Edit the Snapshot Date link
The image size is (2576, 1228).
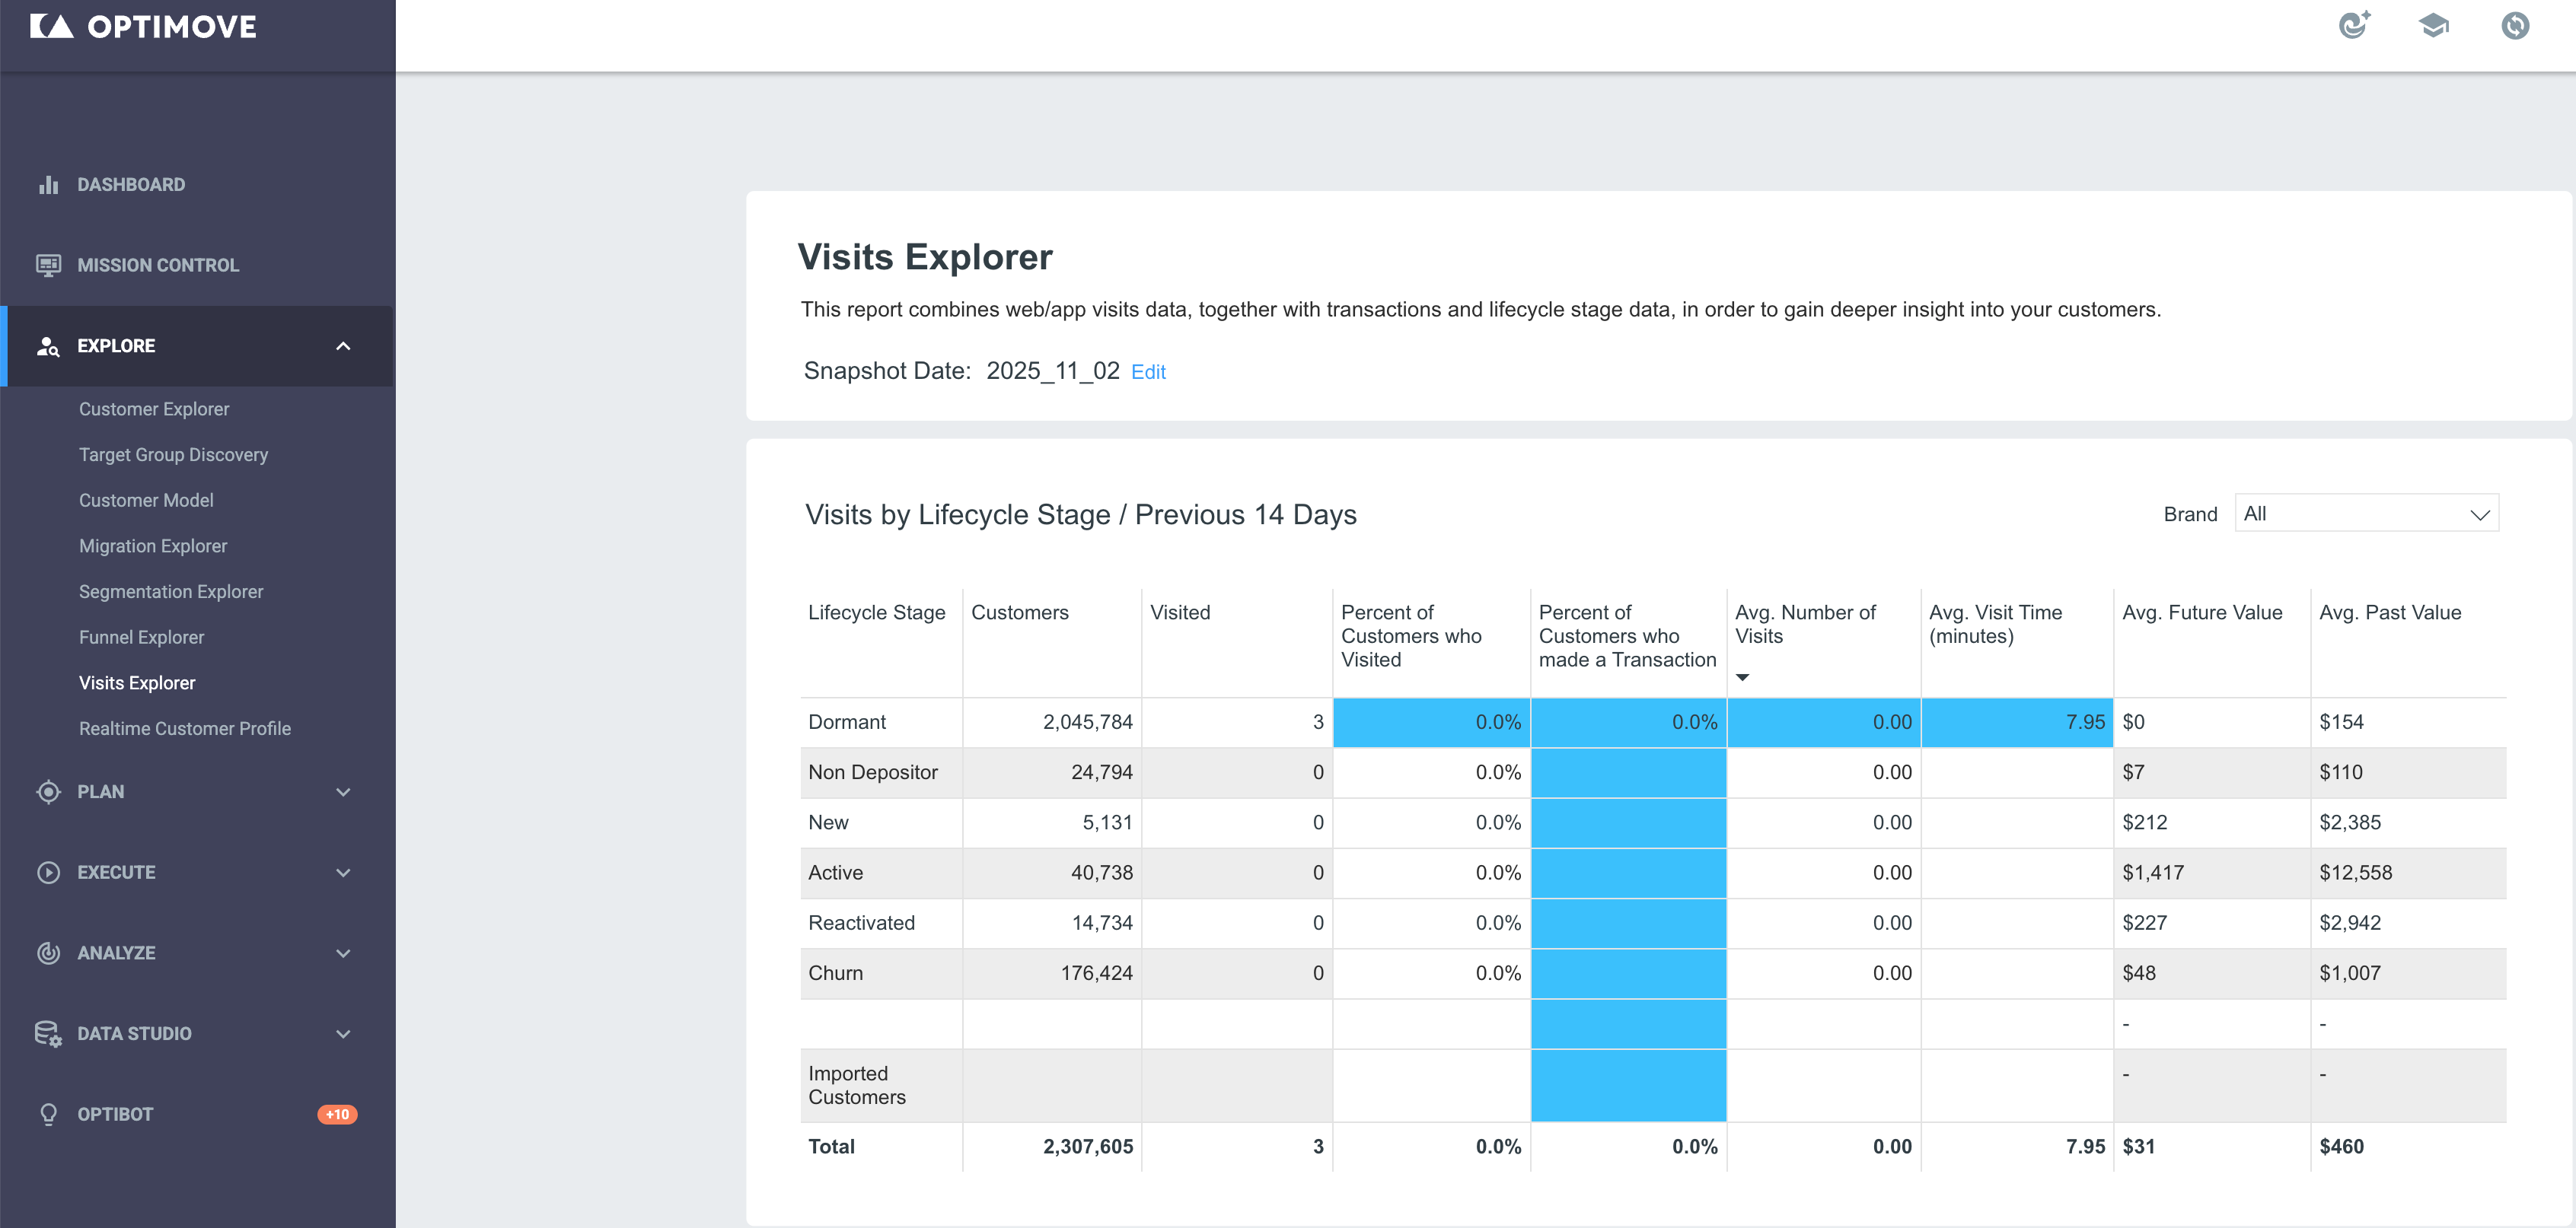(x=1148, y=372)
